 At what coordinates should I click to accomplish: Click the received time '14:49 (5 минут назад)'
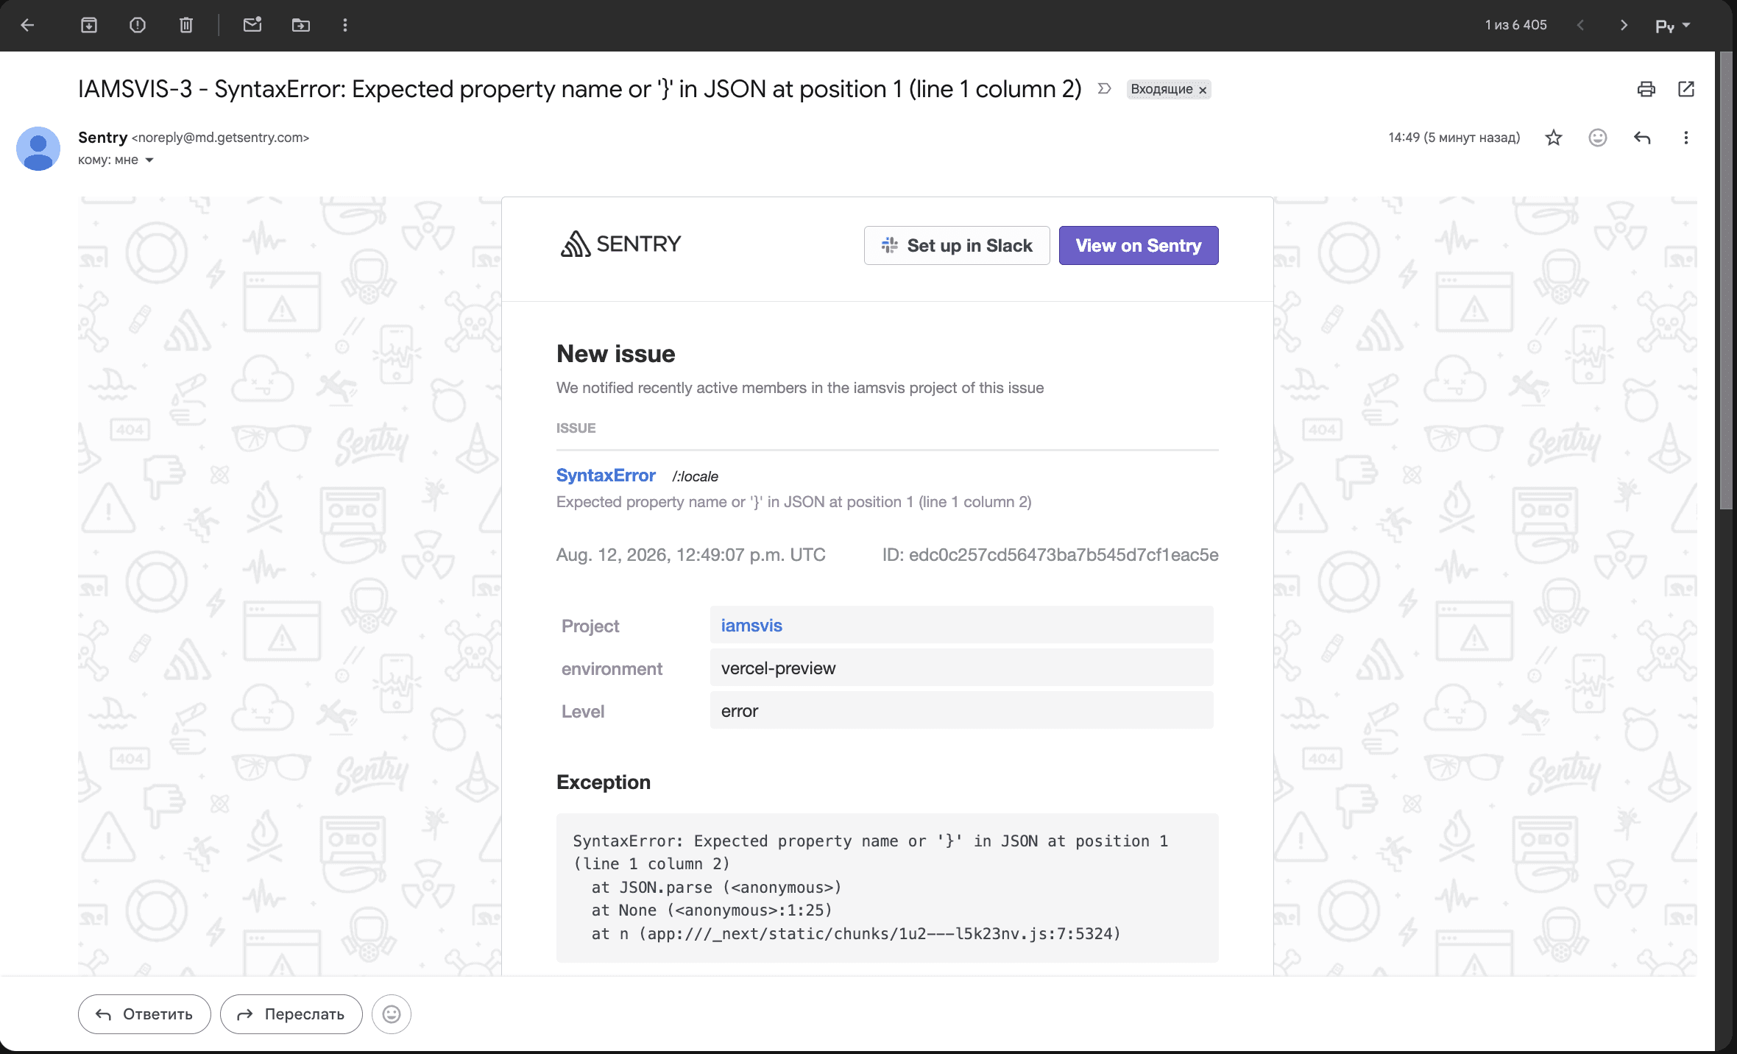1454,138
